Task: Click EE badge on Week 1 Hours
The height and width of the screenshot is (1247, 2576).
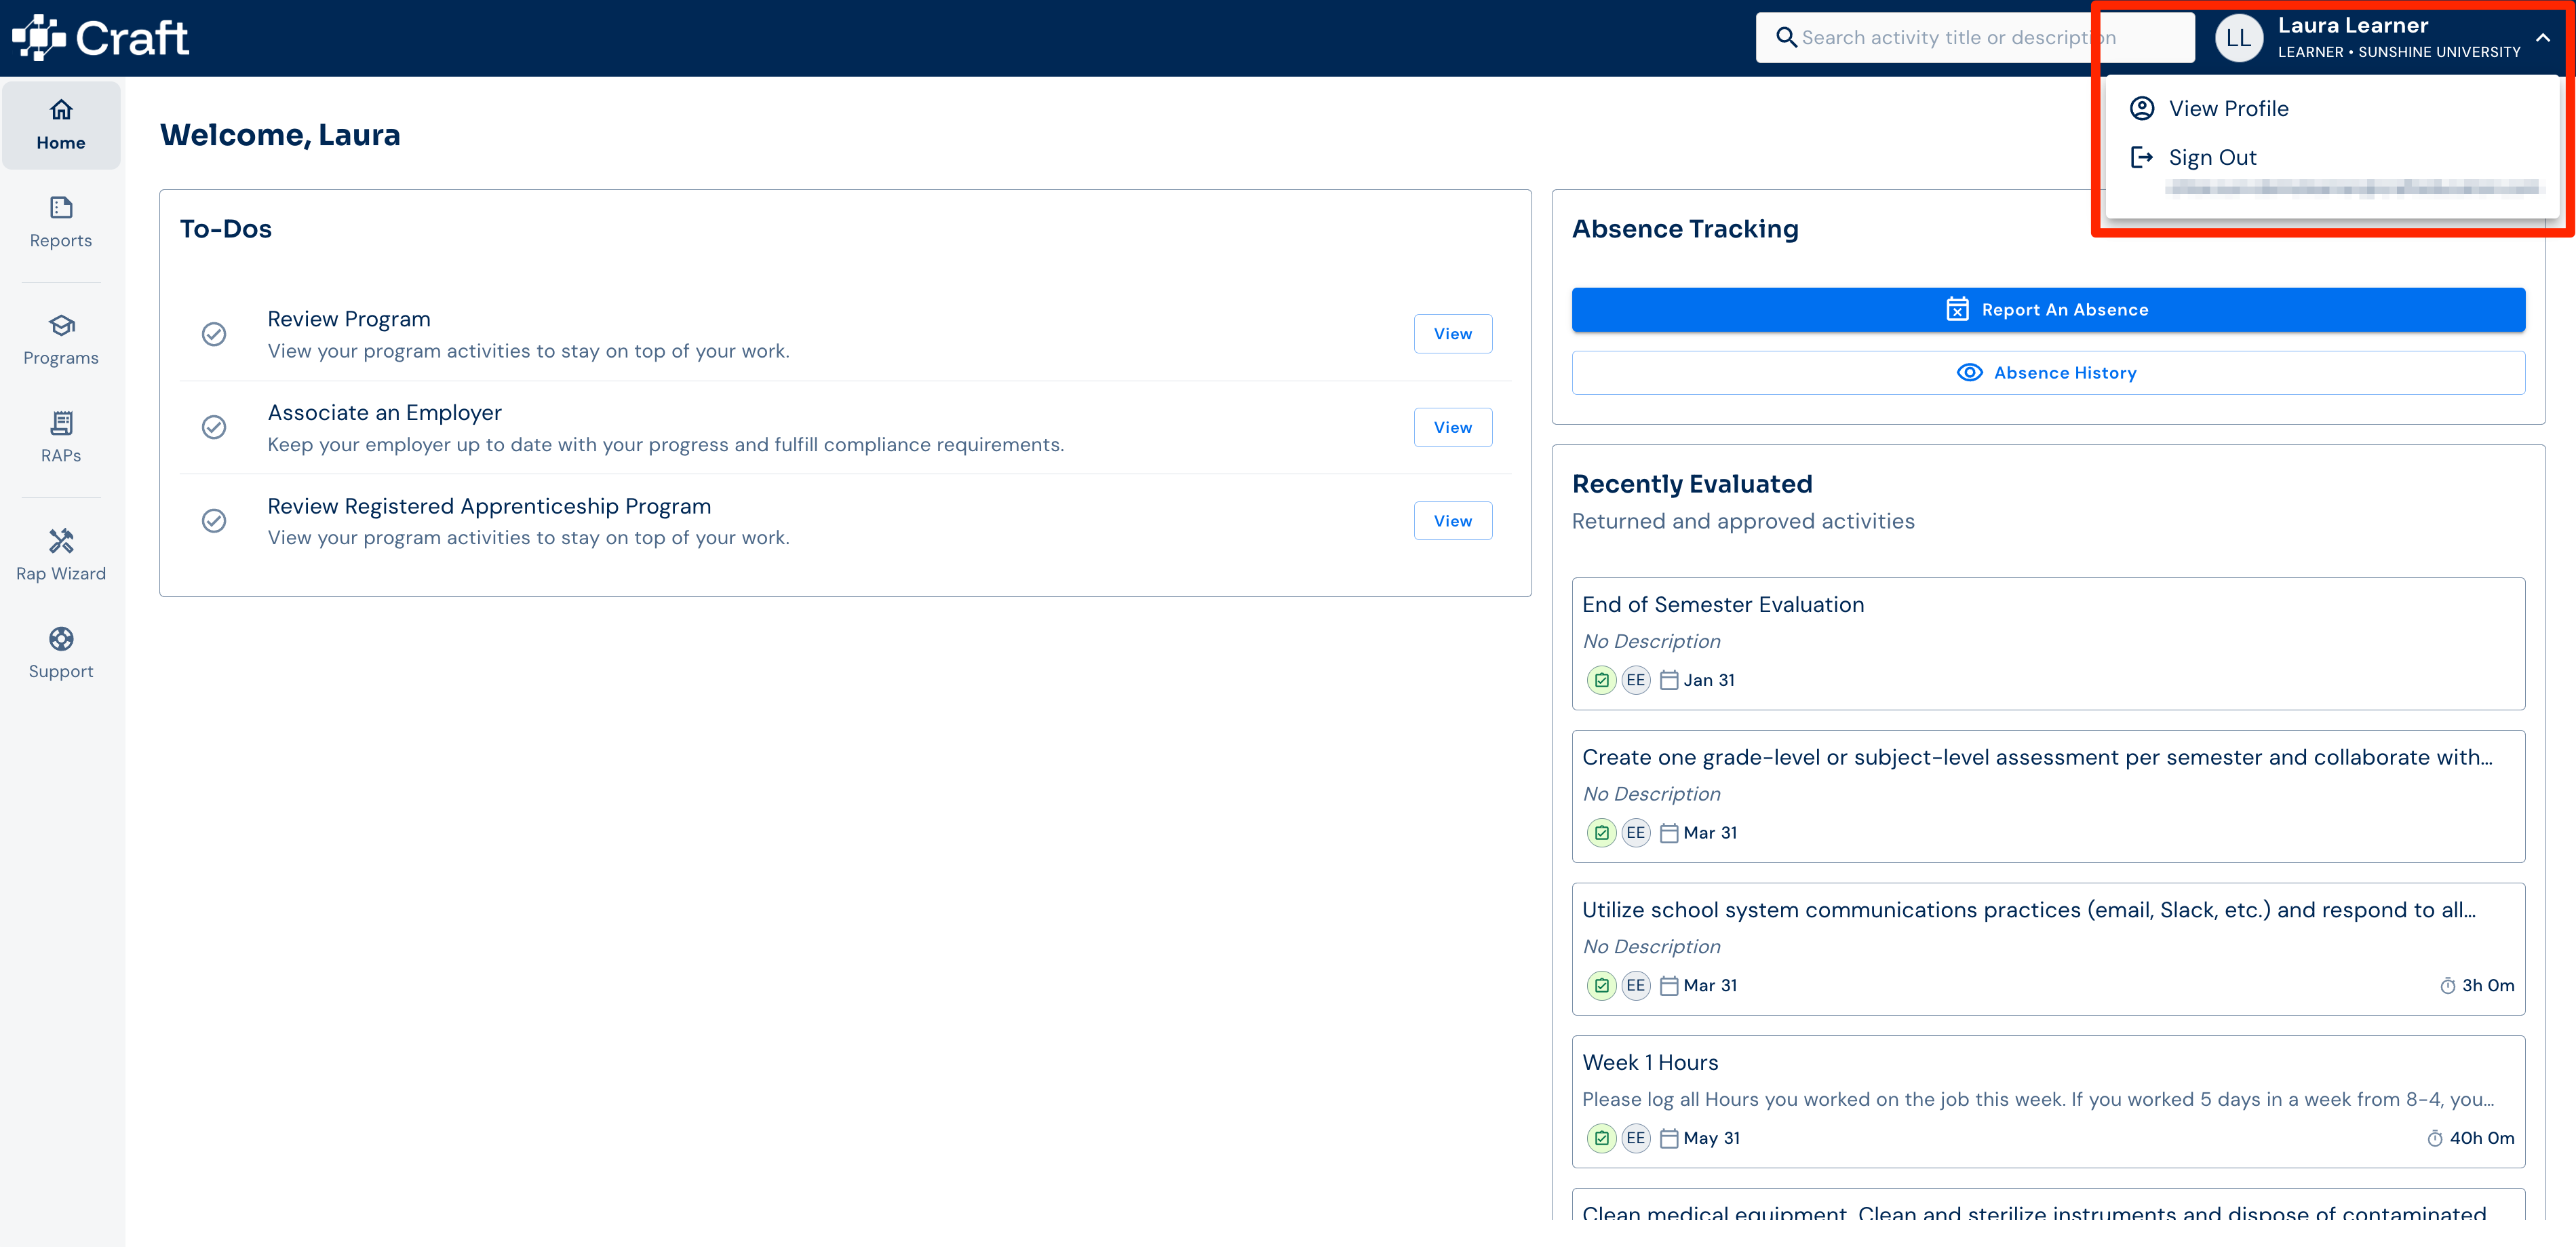Action: [x=1636, y=1138]
